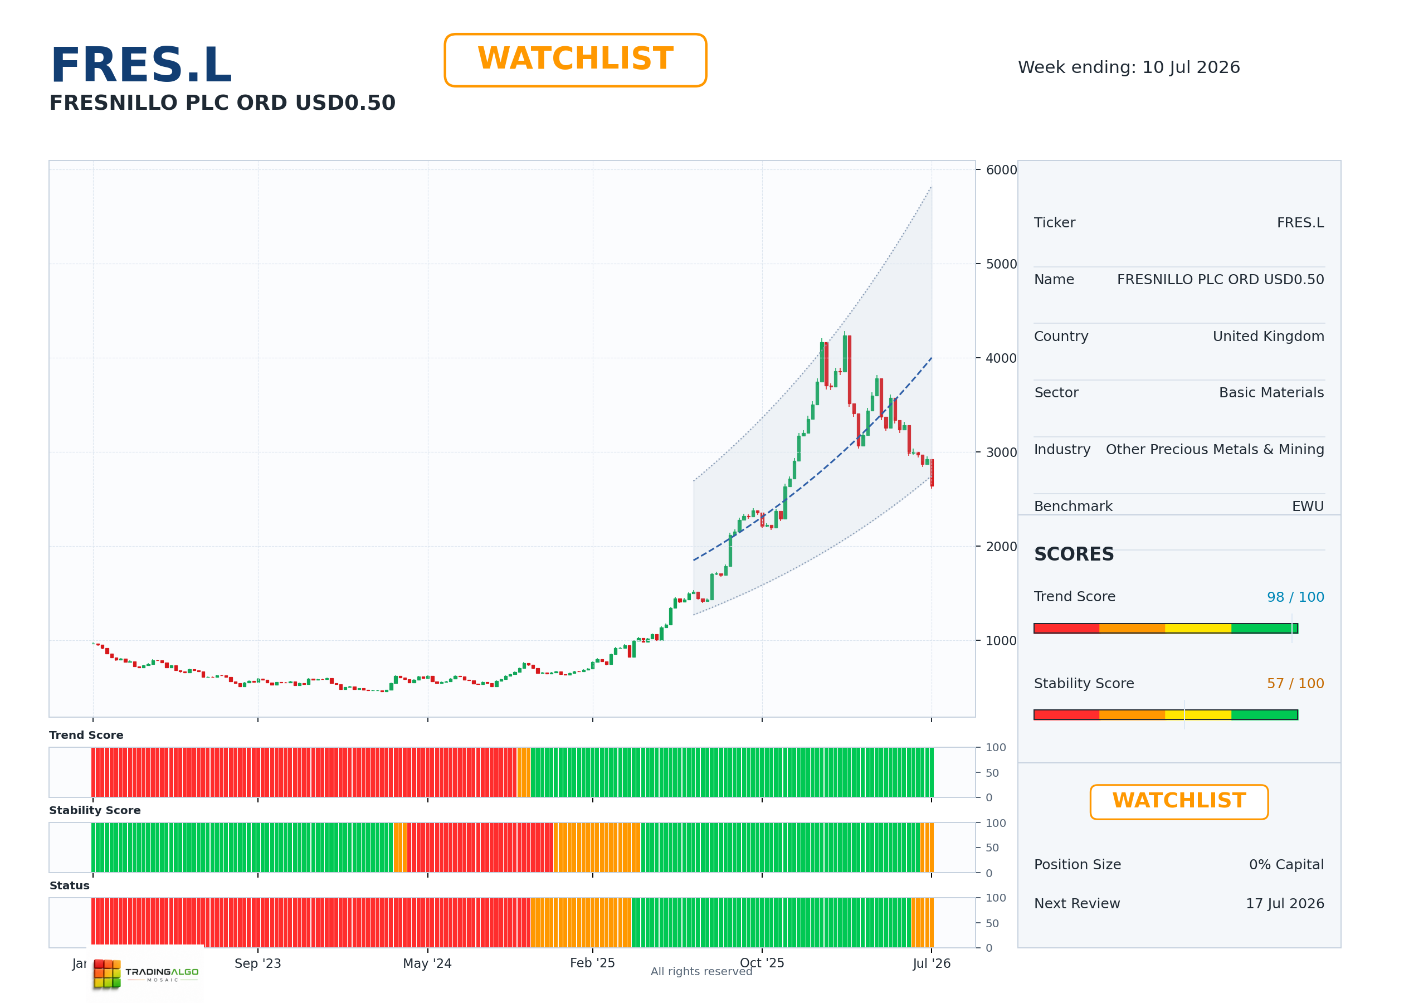Click the 'Country' label in the info panel
1404x1003 pixels.
click(x=1061, y=337)
